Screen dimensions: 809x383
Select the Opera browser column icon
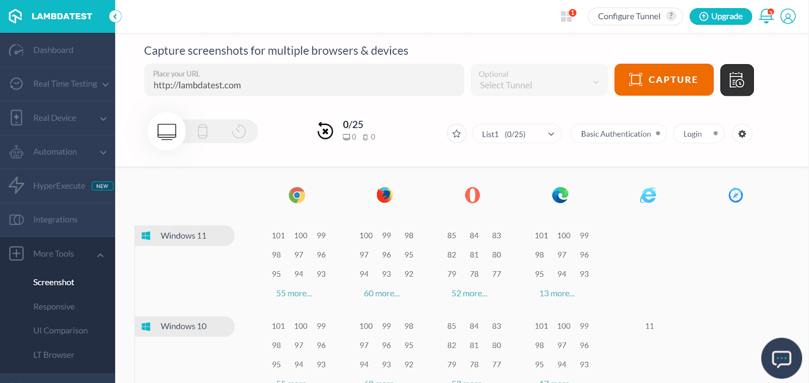tap(472, 195)
